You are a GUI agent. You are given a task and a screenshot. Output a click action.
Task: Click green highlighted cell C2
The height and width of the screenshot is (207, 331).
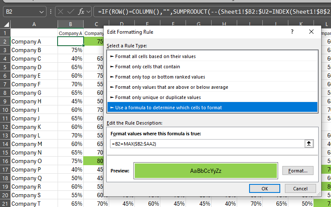coord(93,41)
